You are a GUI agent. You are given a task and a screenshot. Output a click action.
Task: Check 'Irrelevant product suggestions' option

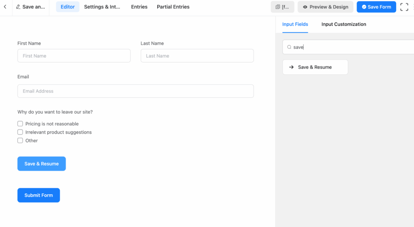click(20, 132)
